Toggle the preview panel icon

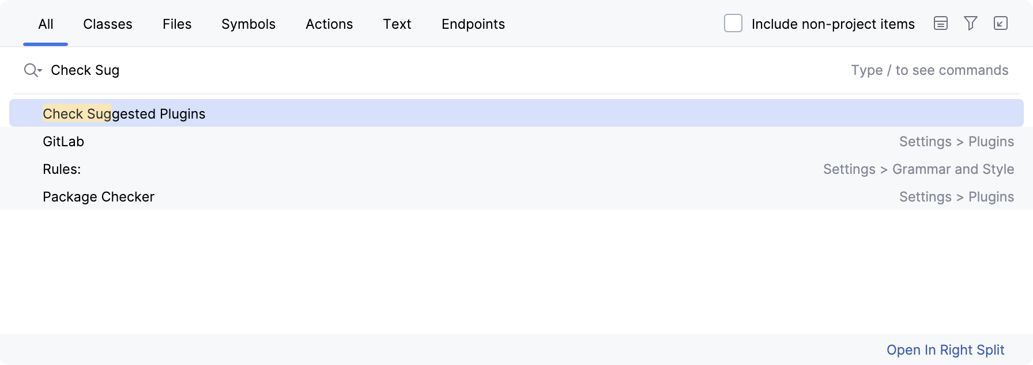pyautogui.click(x=940, y=24)
